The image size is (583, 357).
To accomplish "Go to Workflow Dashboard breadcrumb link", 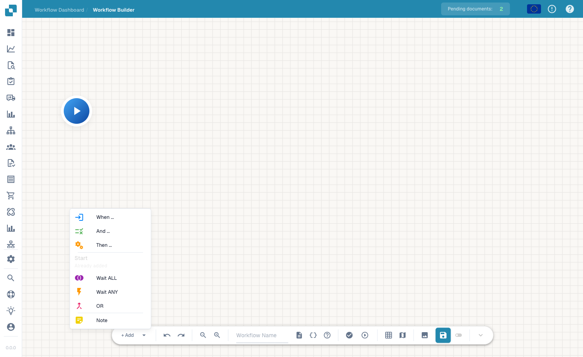I will coord(59,10).
